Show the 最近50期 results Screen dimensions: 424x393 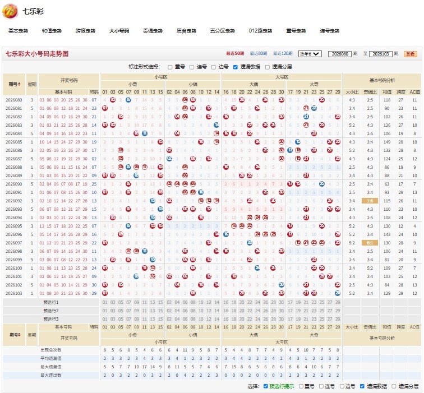[235, 53]
